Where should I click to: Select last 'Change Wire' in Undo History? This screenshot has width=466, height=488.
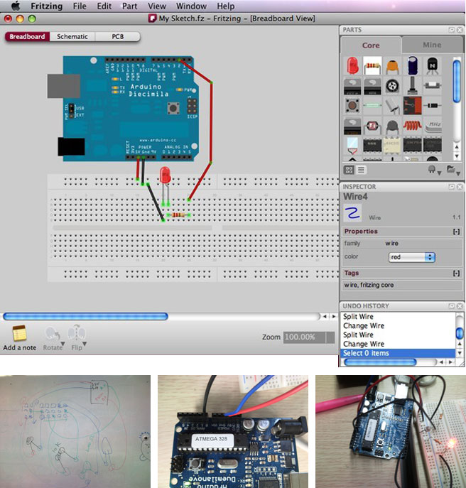363,344
